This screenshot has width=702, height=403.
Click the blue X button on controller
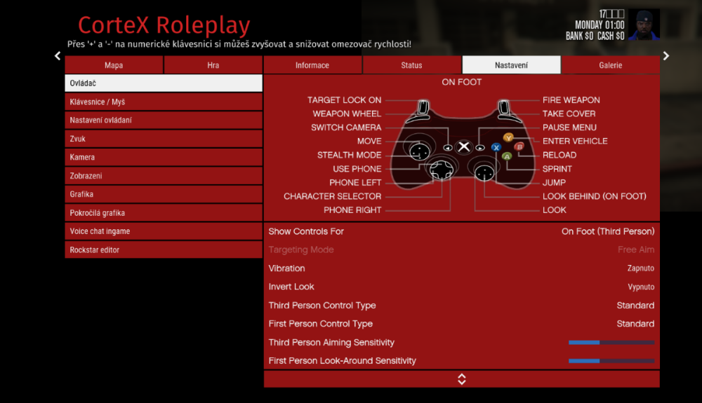click(496, 147)
